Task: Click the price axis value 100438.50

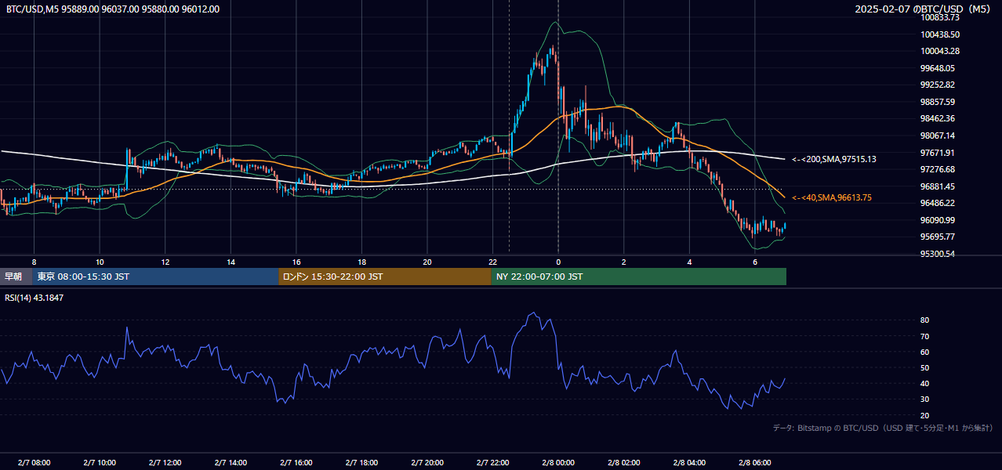Action: coord(941,34)
